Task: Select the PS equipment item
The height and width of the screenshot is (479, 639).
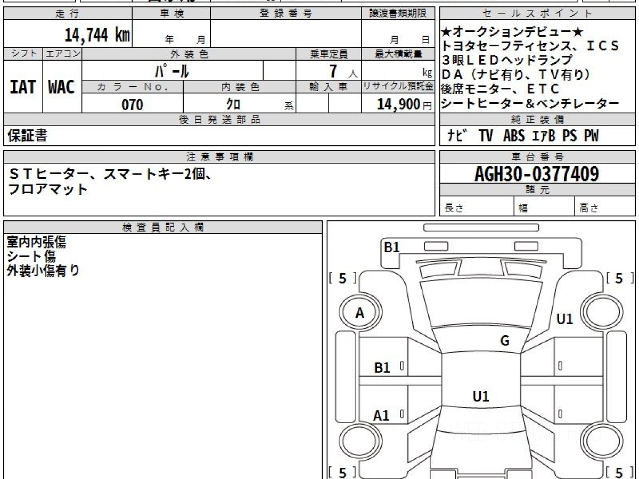Action: click(x=570, y=136)
